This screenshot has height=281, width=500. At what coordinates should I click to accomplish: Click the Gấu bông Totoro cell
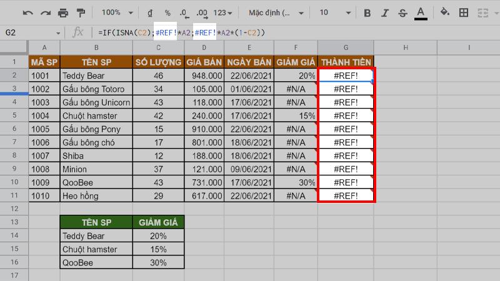tap(96, 89)
